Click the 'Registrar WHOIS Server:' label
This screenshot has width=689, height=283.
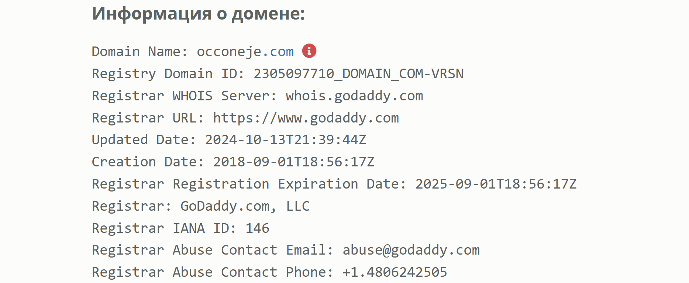[x=184, y=96]
